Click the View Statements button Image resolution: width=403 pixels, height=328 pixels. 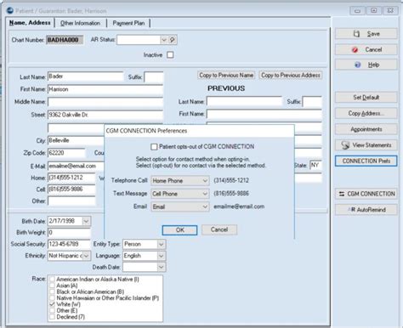click(x=366, y=145)
